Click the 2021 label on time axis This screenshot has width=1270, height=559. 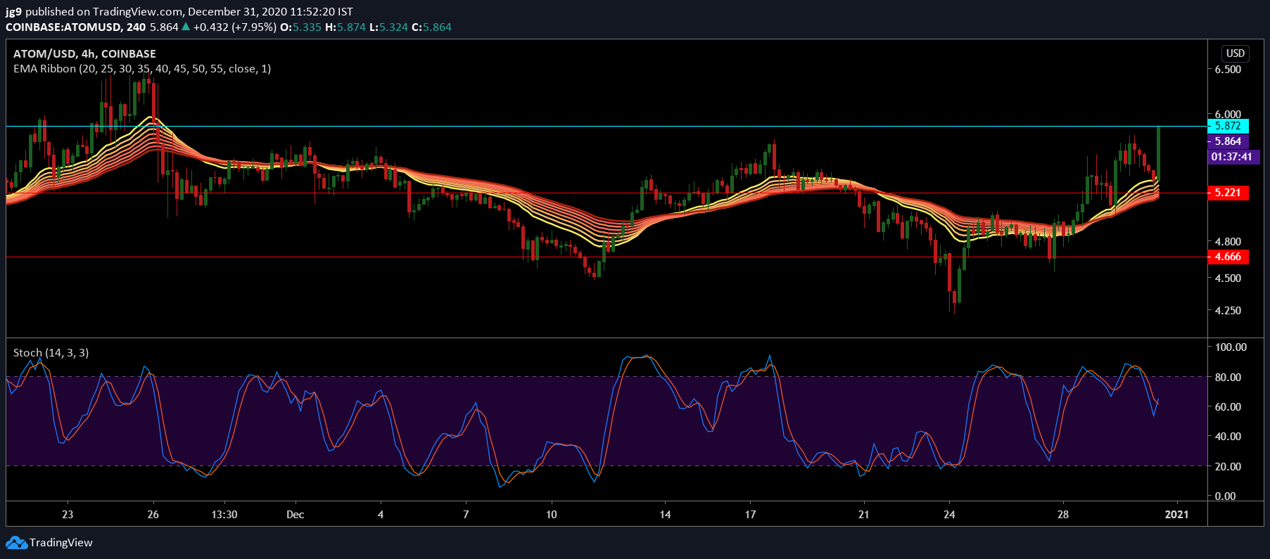[1176, 515]
